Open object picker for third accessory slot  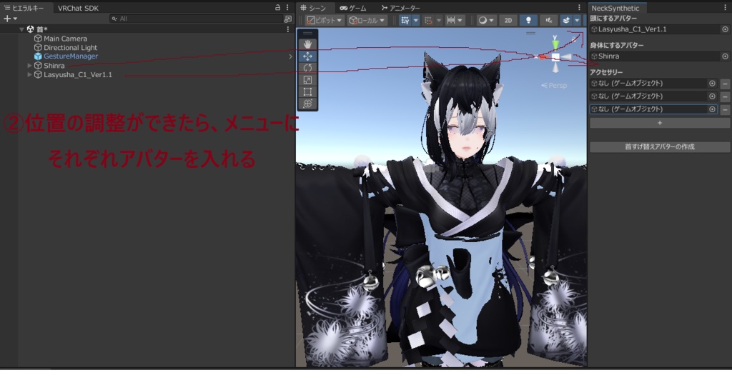[x=712, y=109]
